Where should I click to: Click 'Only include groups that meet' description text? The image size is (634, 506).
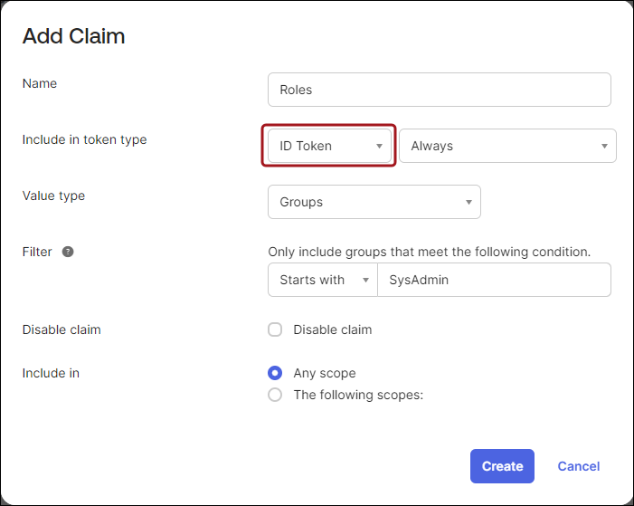pyautogui.click(x=429, y=252)
